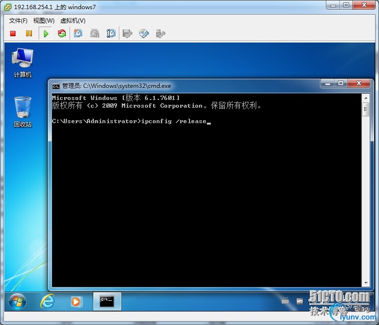
Task: Click the VMware Tools tray icon
Action: point(300,301)
